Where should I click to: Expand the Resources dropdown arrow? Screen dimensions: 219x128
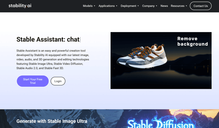[186, 6]
